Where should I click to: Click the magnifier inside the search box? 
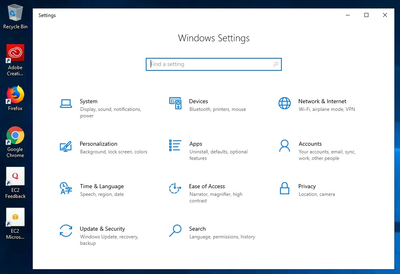coord(276,64)
